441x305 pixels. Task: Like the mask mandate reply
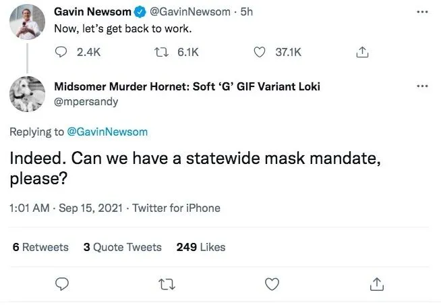(x=272, y=284)
